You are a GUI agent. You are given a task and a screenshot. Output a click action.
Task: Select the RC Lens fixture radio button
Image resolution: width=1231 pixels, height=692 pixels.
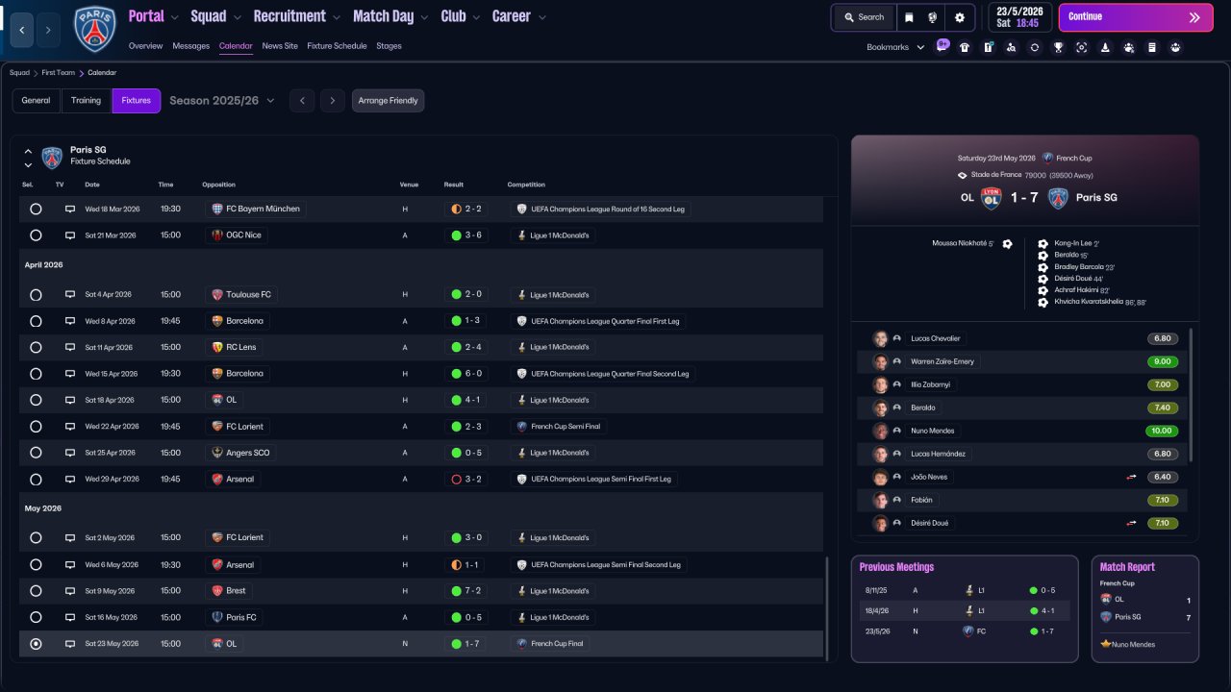click(36, 348)
